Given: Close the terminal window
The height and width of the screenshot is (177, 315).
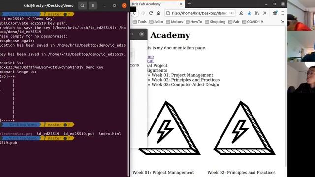Looking at the screenshot, I should click(x=125, y=5).
